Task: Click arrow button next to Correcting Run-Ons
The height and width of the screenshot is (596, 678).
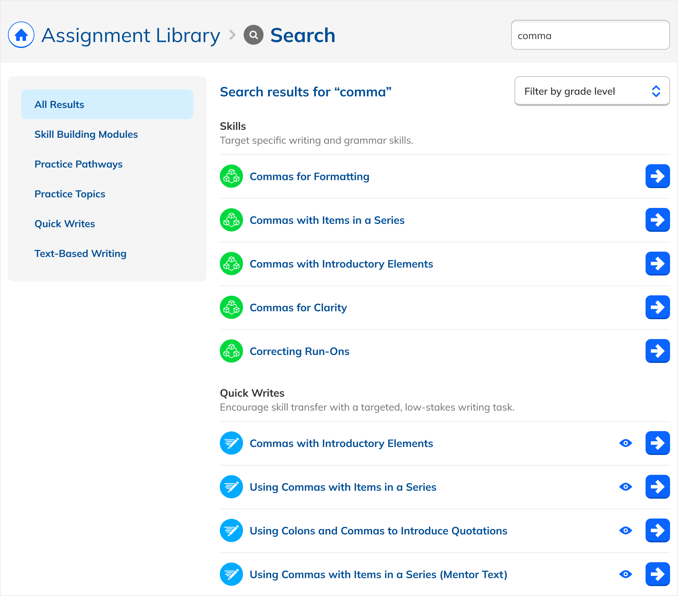Action: coord(657,351)
